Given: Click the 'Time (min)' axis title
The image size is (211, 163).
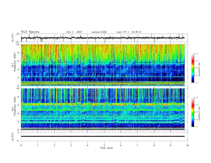Looking at the screenshot, I should tap(107, 148).
